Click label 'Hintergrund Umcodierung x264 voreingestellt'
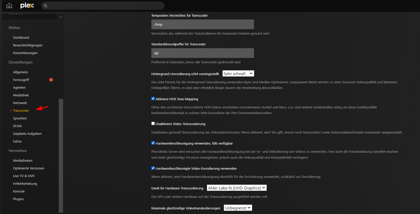Screen dimensions: 420x214 coord(185,73)
